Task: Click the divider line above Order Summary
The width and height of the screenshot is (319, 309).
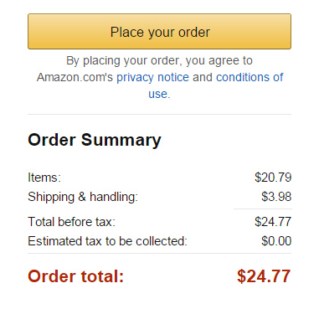Action: click(x=159, y=114)
